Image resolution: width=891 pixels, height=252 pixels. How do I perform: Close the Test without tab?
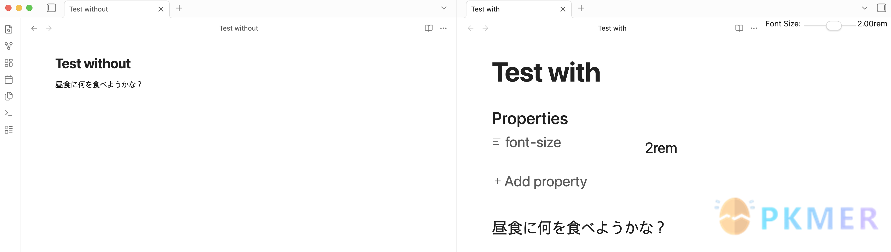point(161,9)
